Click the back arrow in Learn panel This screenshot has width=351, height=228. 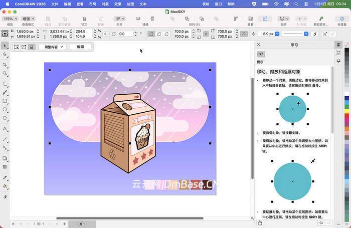[321, 223]
